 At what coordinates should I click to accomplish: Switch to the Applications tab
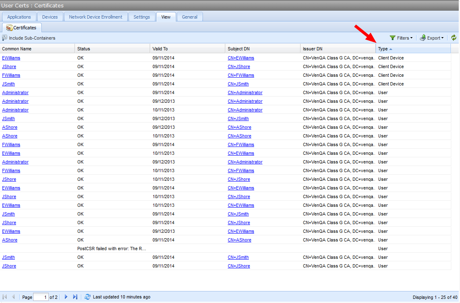click(19, 17)
